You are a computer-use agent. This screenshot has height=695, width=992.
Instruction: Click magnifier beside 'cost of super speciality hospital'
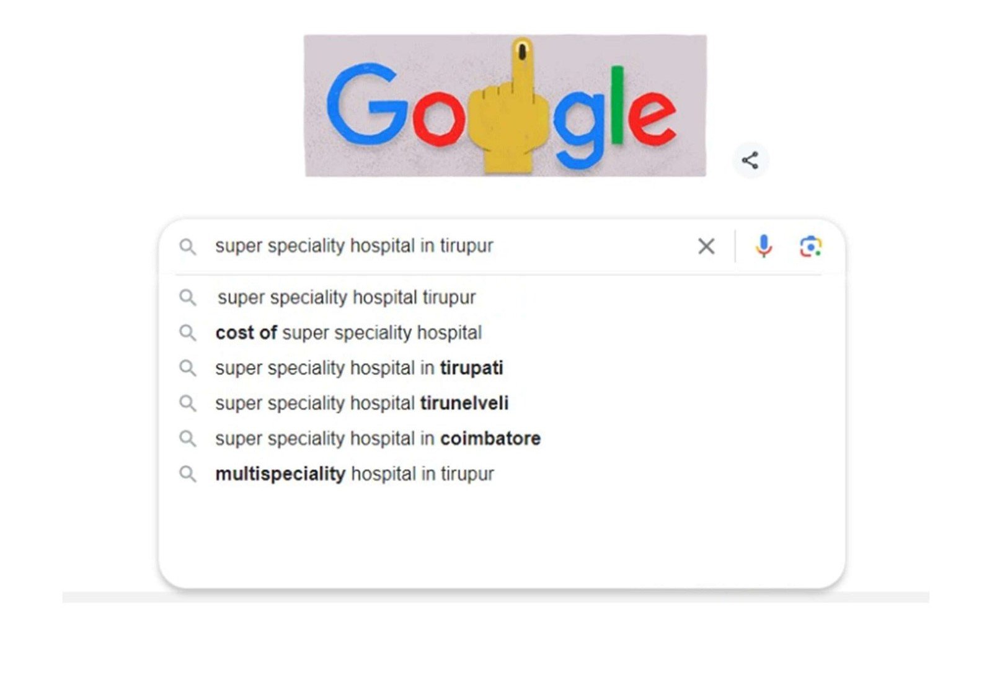[x=188, y=333]
